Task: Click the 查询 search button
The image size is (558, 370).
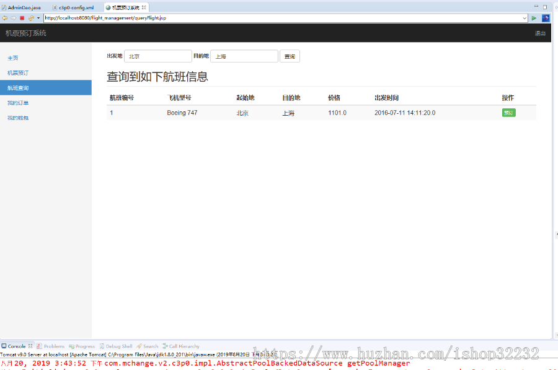Action: 289,56
